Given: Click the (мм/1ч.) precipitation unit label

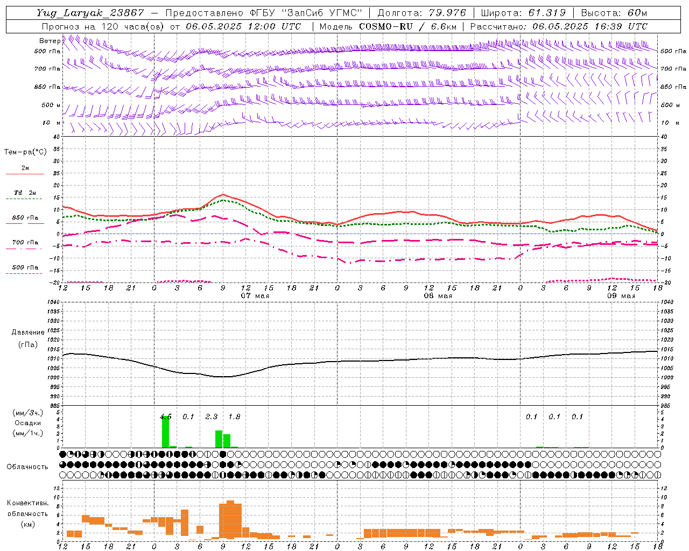Looking at the screenshot, I should (x=27, y=433).
